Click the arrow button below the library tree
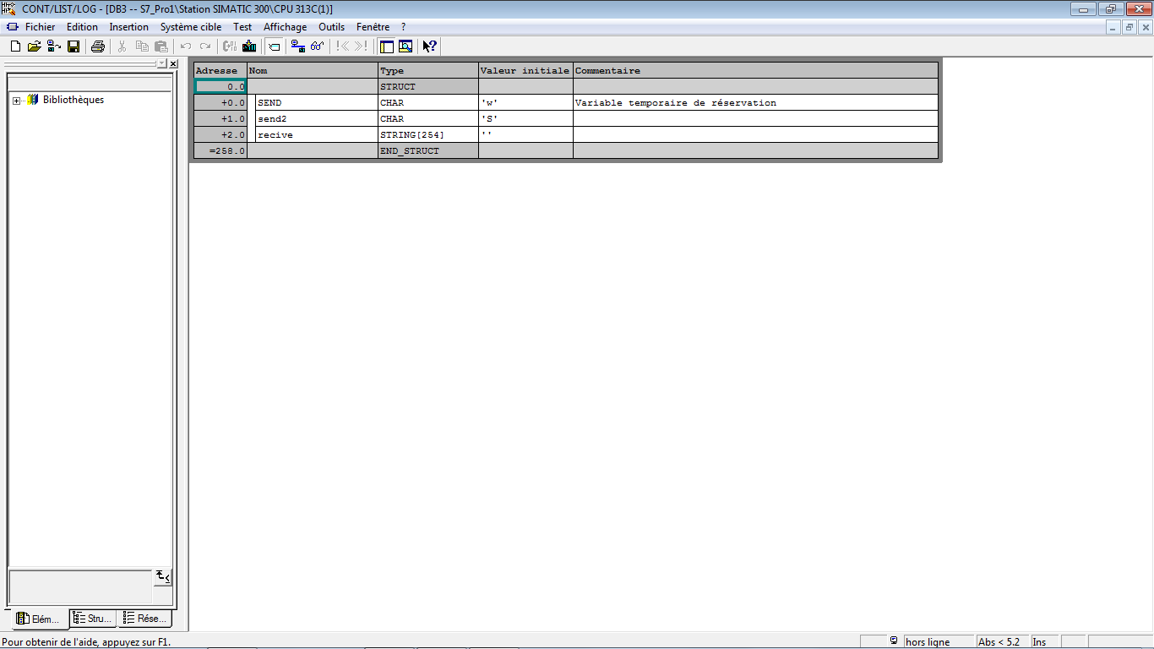Screen dimensions: 1154x649 163,577
